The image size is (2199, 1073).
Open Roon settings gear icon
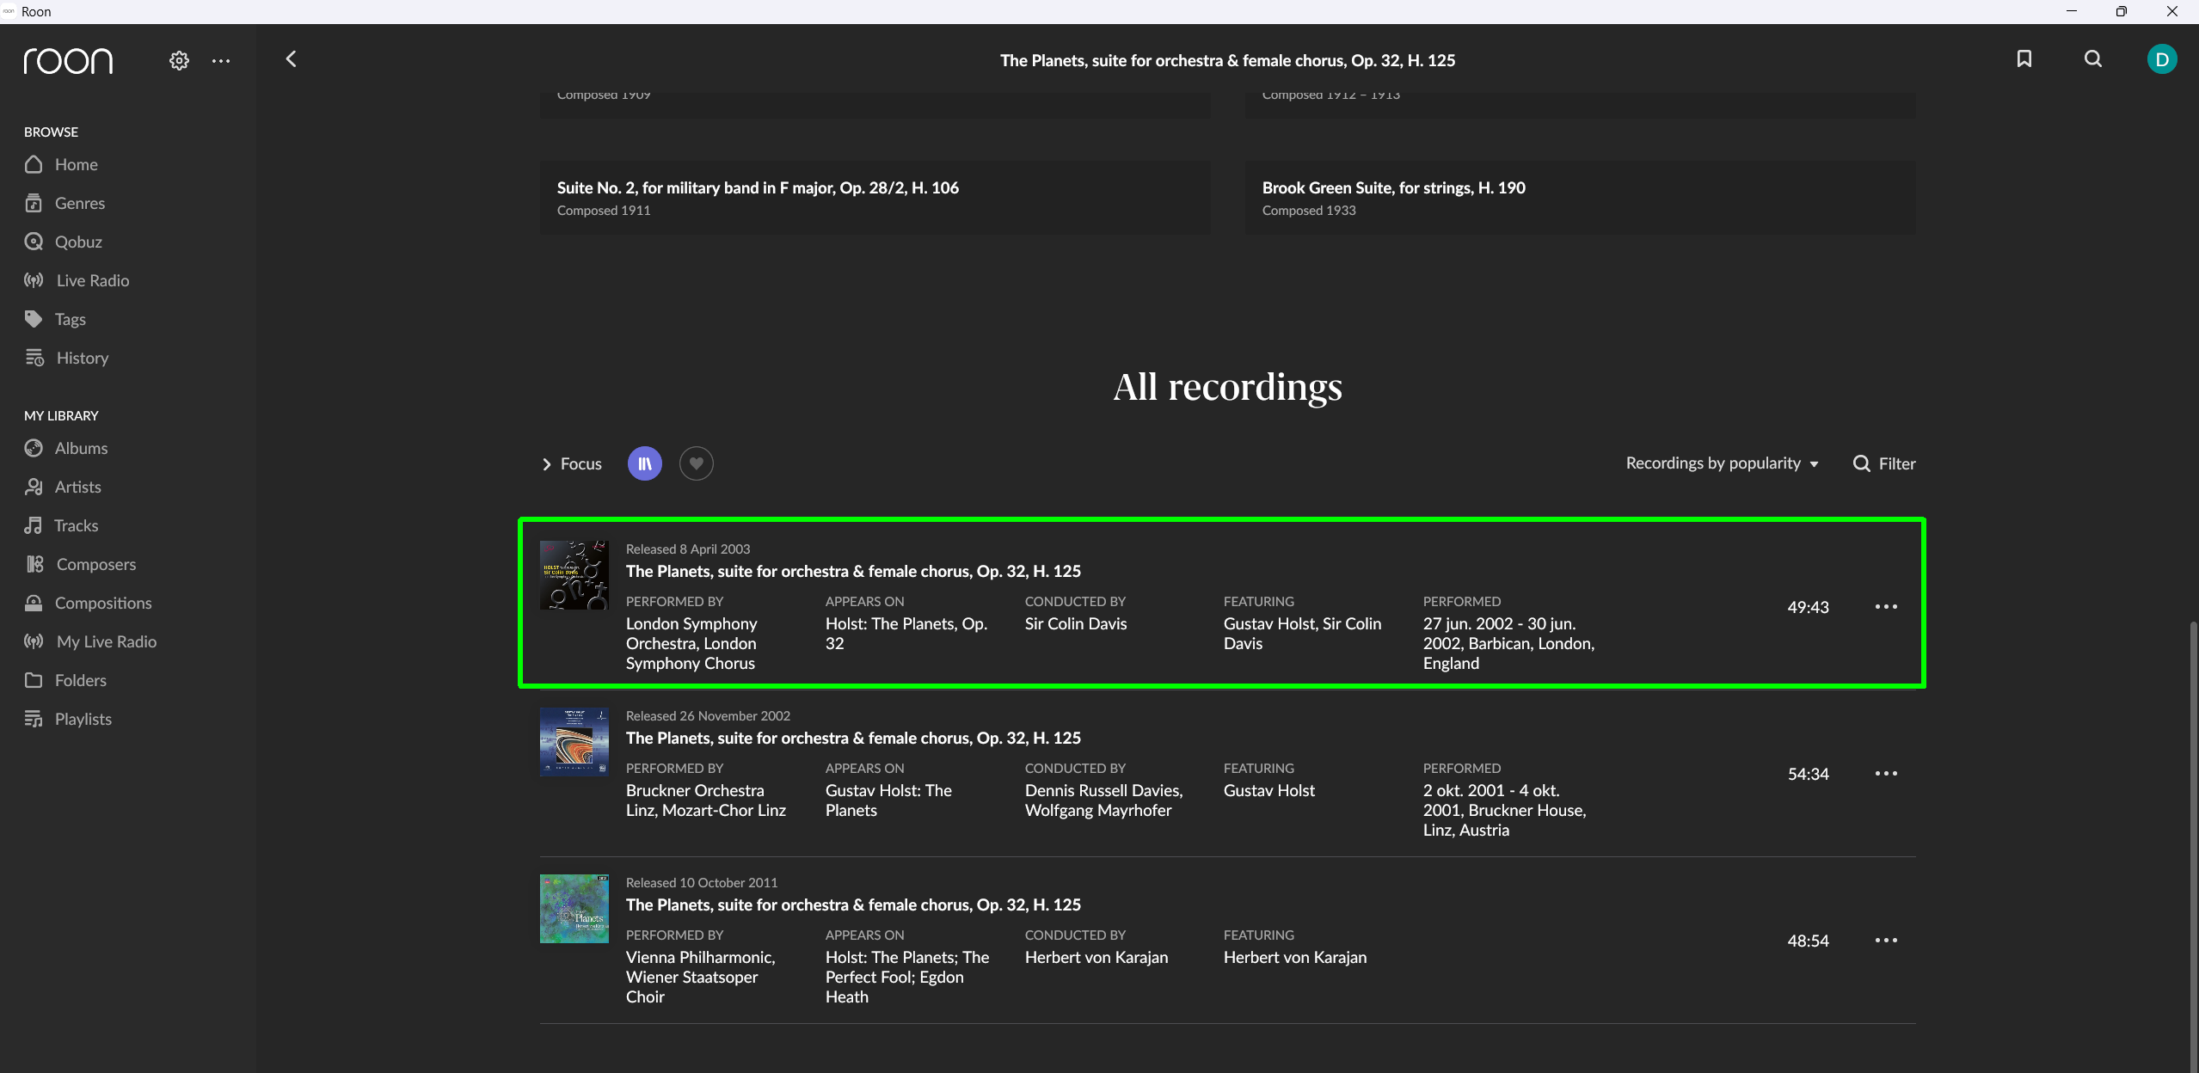tap(179, 61)
